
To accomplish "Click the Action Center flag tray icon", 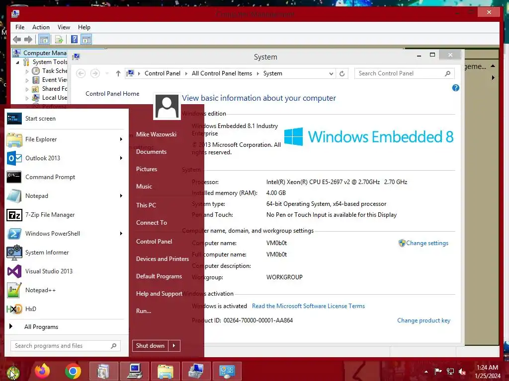I will 438,371.
